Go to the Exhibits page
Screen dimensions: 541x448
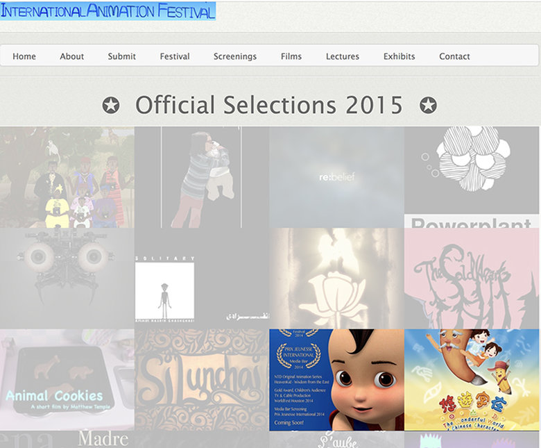(x=400, y=56)
